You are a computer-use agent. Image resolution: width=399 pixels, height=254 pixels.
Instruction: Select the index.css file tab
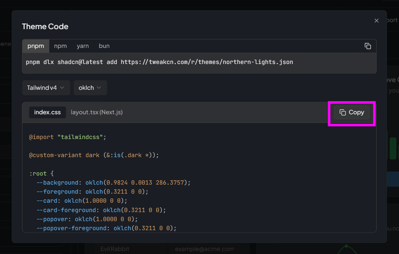pyautogui.click(x=47, y=112)
